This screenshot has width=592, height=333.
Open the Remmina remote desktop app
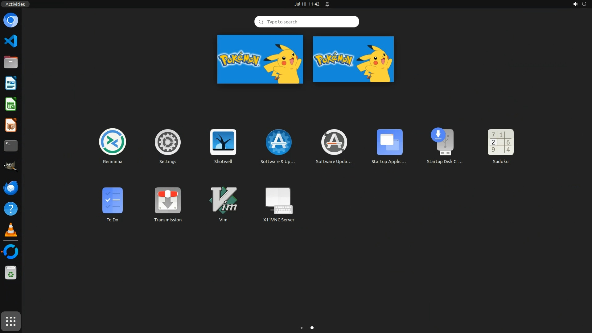[x=112, y=142]
